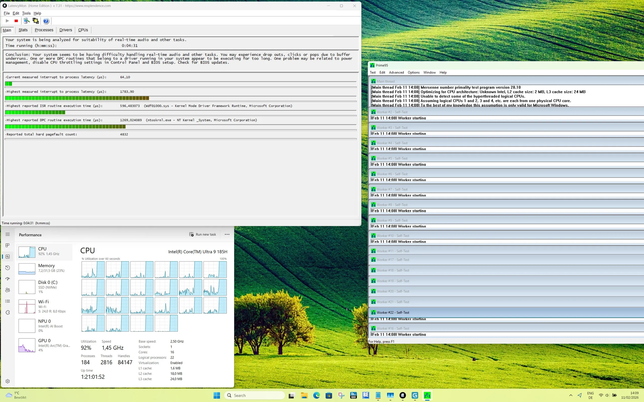Image resolution: width=644 pixels, height=402 pixels.
Task: Click the Windows taskbar Search box
Action: [x=254, y=395]
